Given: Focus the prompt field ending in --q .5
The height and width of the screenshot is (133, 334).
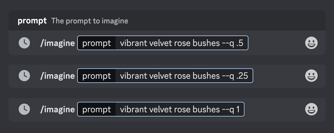Looking at the screenshot, I should click(x=163, y=43).
